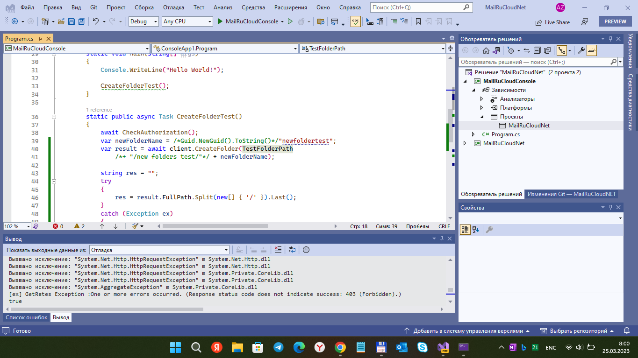This screenshot has height=358, width=638.
Task: Click the bookmark icon in the toolbar
Action: coord(418,21)
